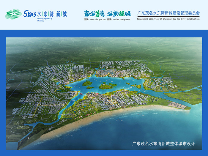Click the green starfish logo emblem
Viewport: 208px width, 156px height.
click(13, 14)
